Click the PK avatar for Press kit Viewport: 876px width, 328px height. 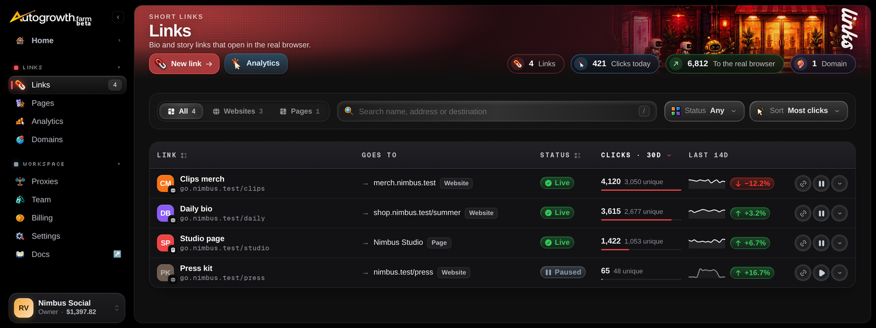[x=165, y=273]
